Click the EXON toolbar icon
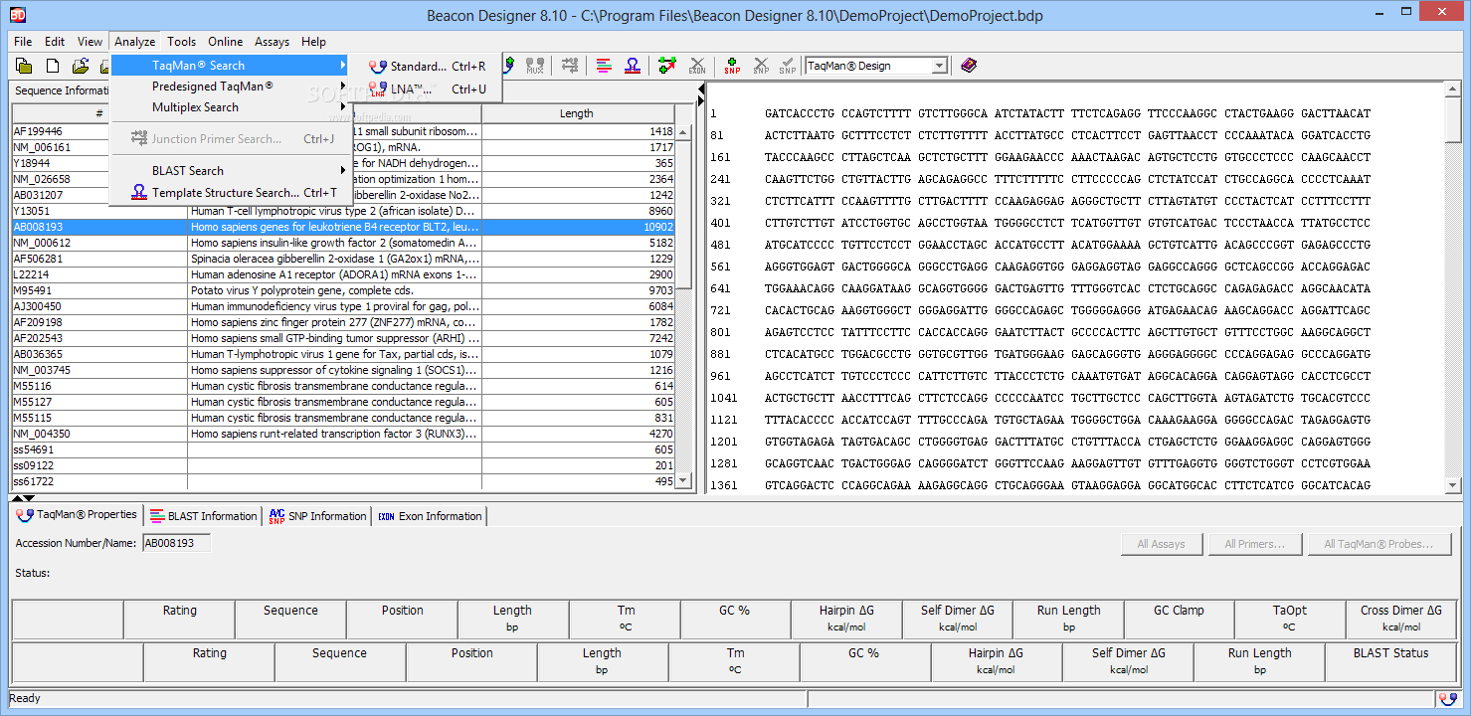The width and height of the screenshot is (1471, 716). [697, 66]
